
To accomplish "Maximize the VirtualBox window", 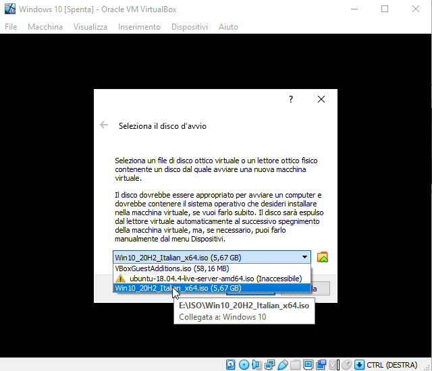I will [x=385, y=9].
